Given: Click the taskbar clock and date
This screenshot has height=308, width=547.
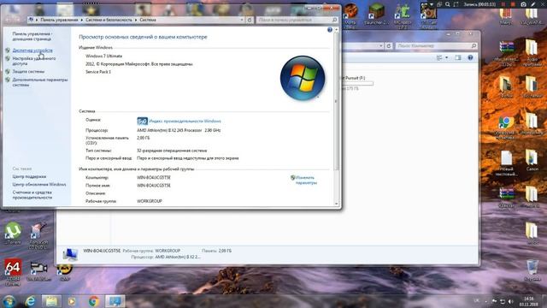Looking at the screenshot, I should [x=529, y=301].
